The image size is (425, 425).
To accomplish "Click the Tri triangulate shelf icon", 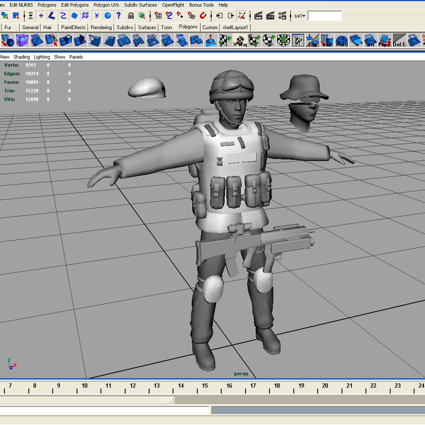I will 370,41.
